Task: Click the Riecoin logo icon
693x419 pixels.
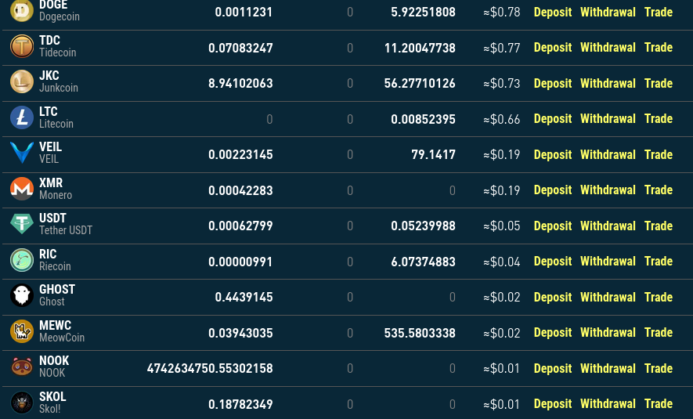Action: coord(22,260)
